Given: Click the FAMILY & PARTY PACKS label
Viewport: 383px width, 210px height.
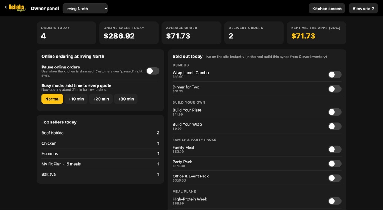Looking at the screenshot, I should 194,140.
